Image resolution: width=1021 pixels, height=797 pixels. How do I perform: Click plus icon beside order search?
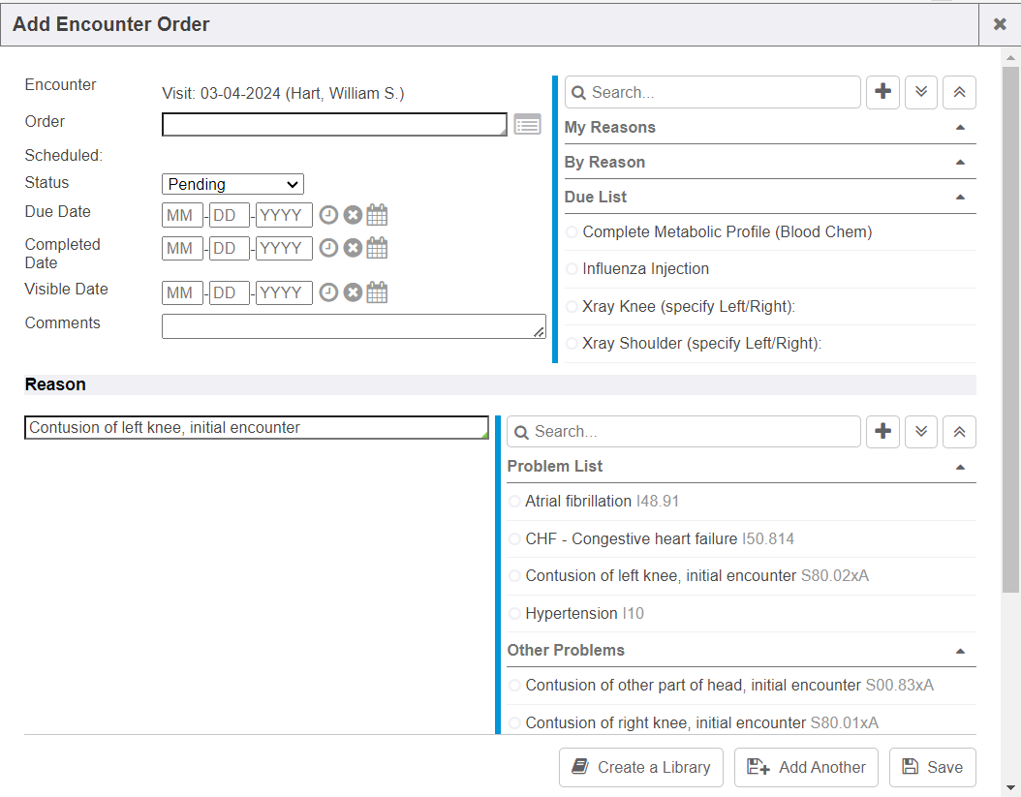882,92
